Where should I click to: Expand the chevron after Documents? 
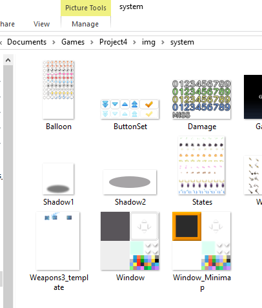tap(54, 42)
